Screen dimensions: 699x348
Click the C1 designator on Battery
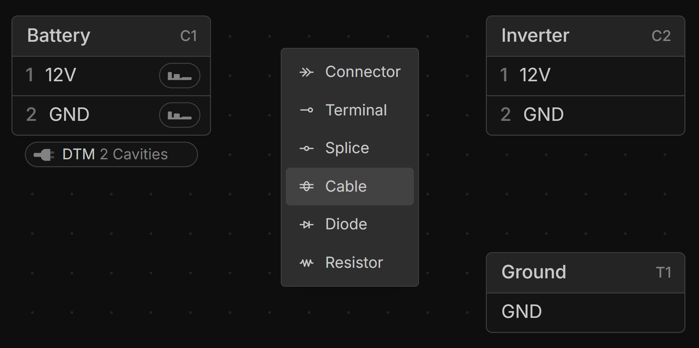(189, 36)
